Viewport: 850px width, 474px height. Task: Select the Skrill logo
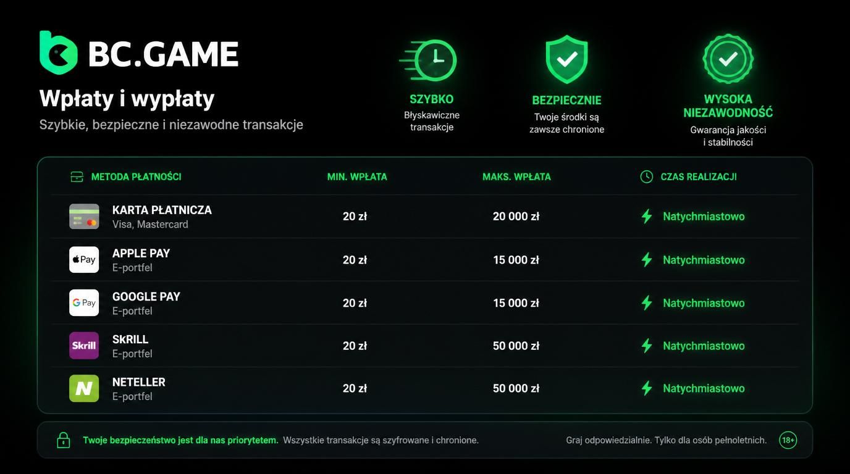84,346
